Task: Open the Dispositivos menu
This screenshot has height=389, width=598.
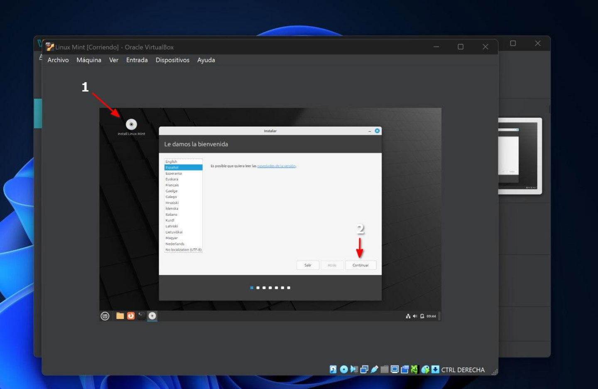Action: [172, 60]
